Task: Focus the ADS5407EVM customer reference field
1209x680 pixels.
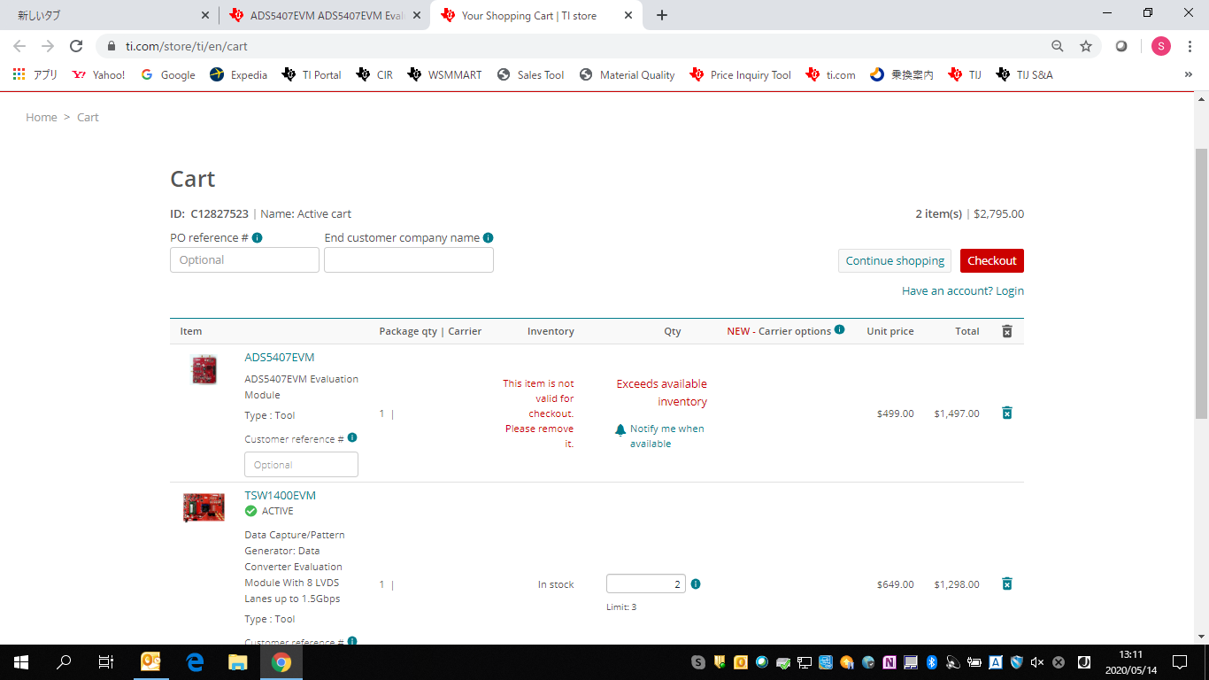Action: click(301, 465)
